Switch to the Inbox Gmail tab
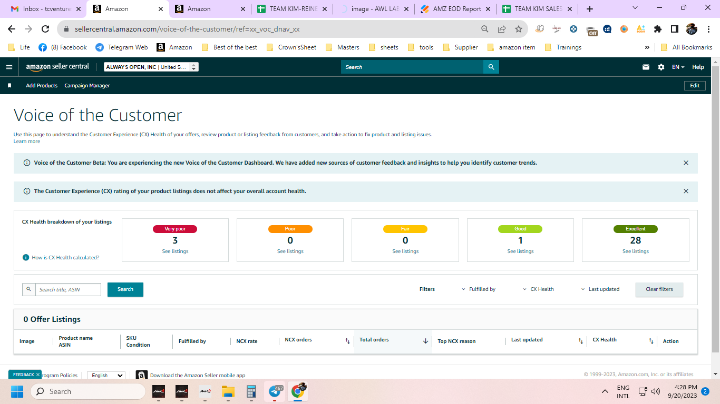 pyautogui.click(x=46, y=8)
